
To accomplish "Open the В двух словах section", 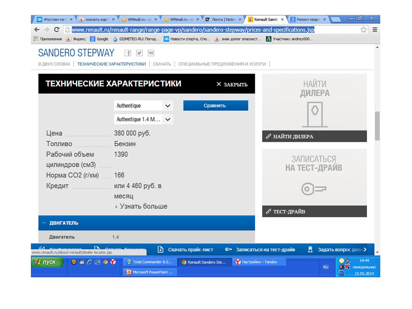I will click(55, 64).
